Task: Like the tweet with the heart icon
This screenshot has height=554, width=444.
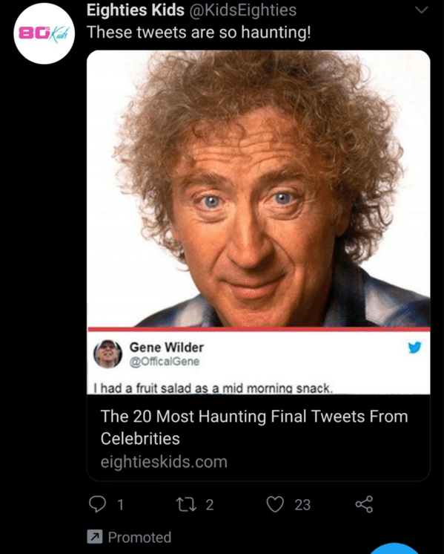Action: 275,504
